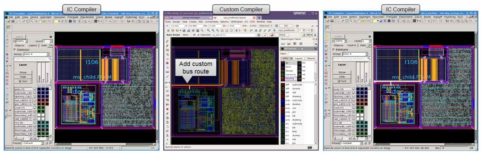Click the m1 subnode color swatch in Custom Compiler
The image size is (481, 153).
click(283, 124)
